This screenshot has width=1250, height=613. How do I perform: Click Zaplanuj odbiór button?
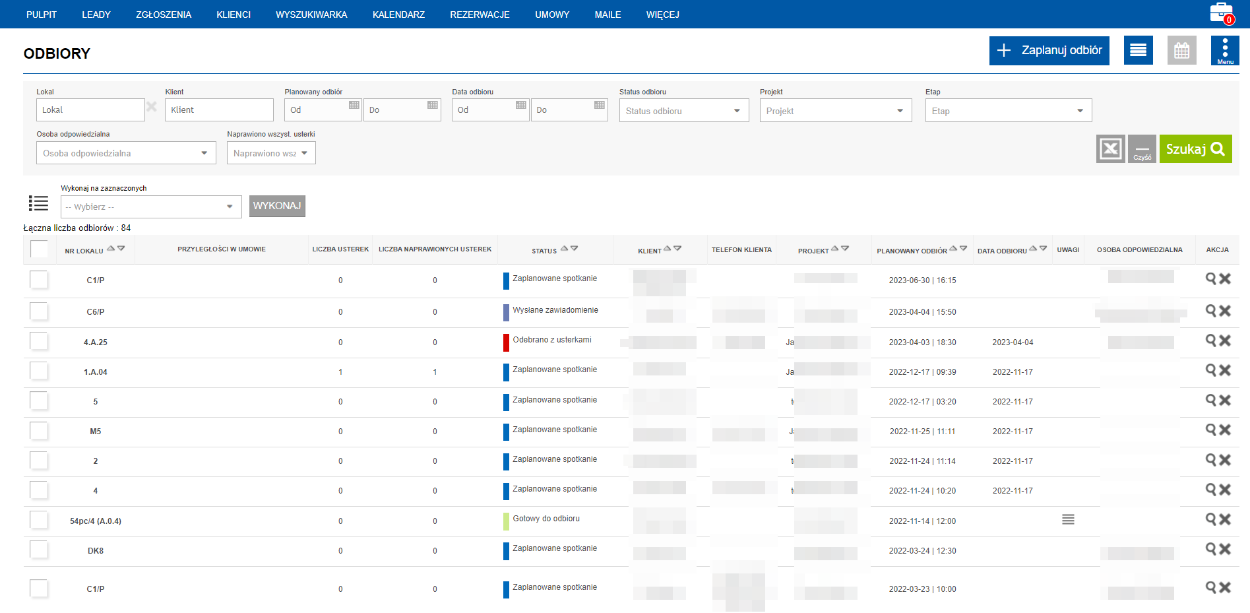[x=1049, y=50]
